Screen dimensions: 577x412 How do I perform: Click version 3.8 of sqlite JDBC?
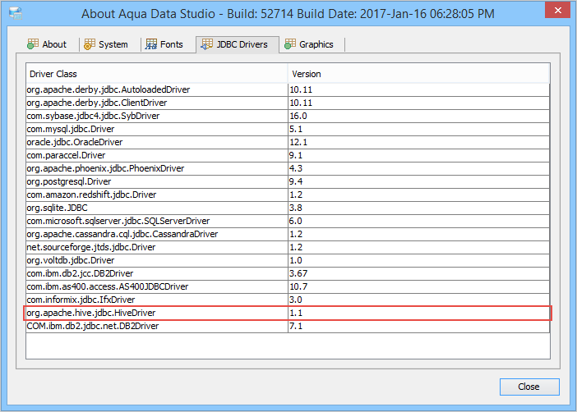tap(296, 208)
